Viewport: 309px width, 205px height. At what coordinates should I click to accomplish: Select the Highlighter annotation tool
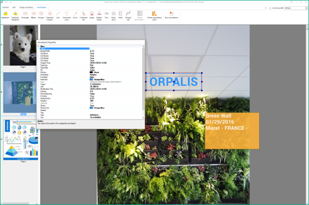[x=5, y=15]
